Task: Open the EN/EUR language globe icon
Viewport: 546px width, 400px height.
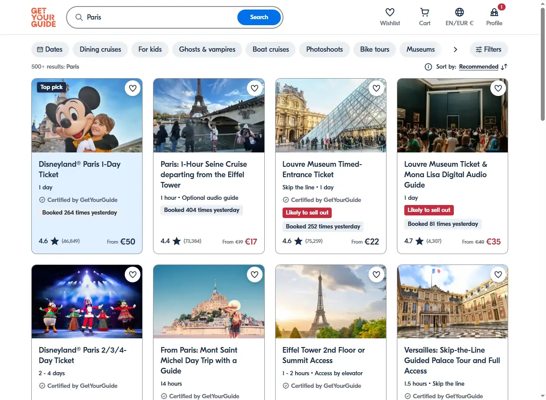Action: [459, 12]
